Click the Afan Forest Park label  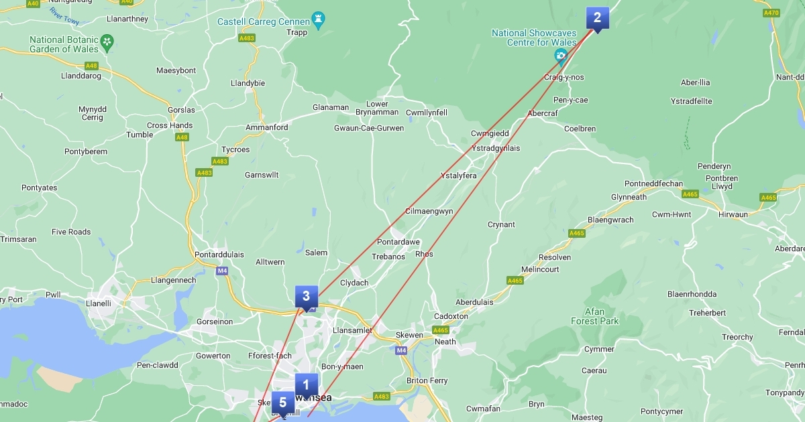594,316
